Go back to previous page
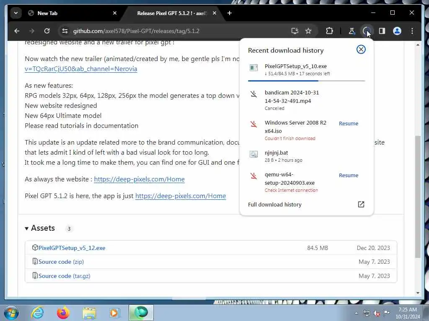The width and height of the screenshot is (429, 321). click(17, 31)
